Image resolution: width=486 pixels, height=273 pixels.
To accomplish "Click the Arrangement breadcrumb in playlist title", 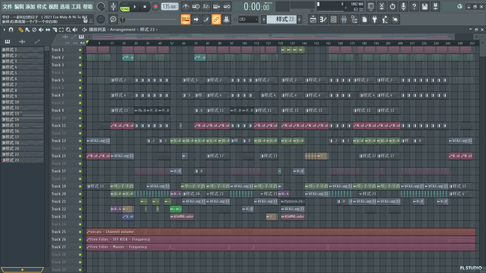I will [x=123, y=30].
